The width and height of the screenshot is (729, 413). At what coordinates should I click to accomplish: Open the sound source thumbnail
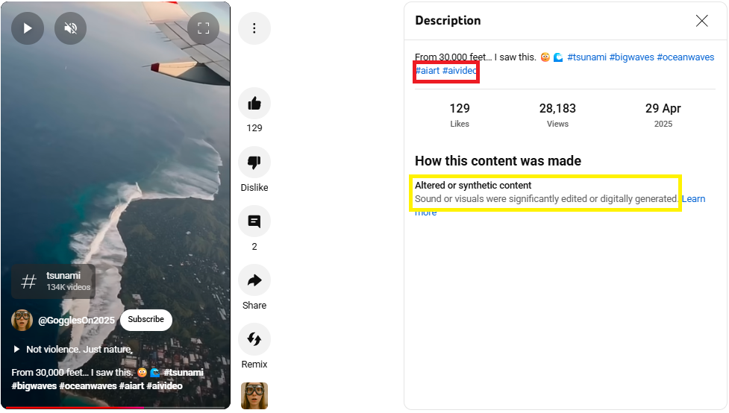pos(254,396)
